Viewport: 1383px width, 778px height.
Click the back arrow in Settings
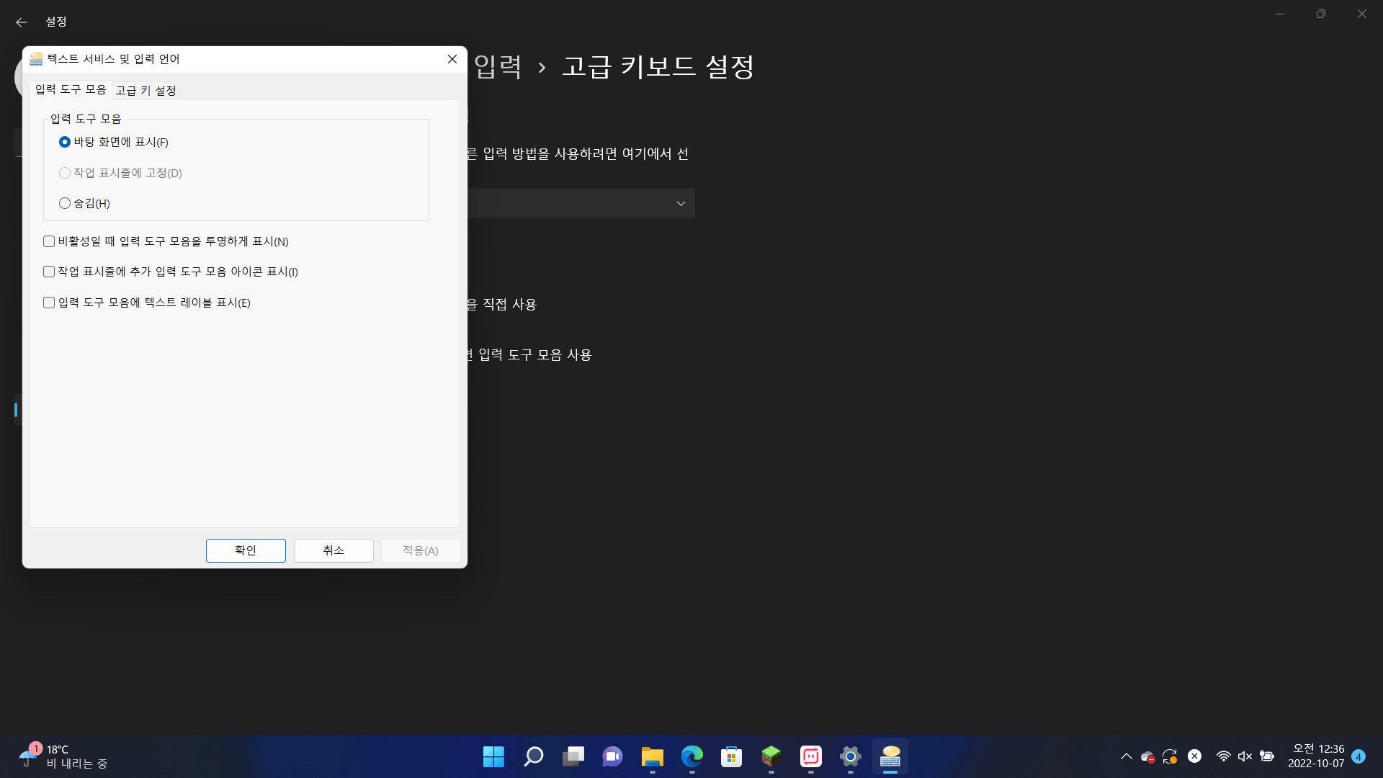pos(21,22)
